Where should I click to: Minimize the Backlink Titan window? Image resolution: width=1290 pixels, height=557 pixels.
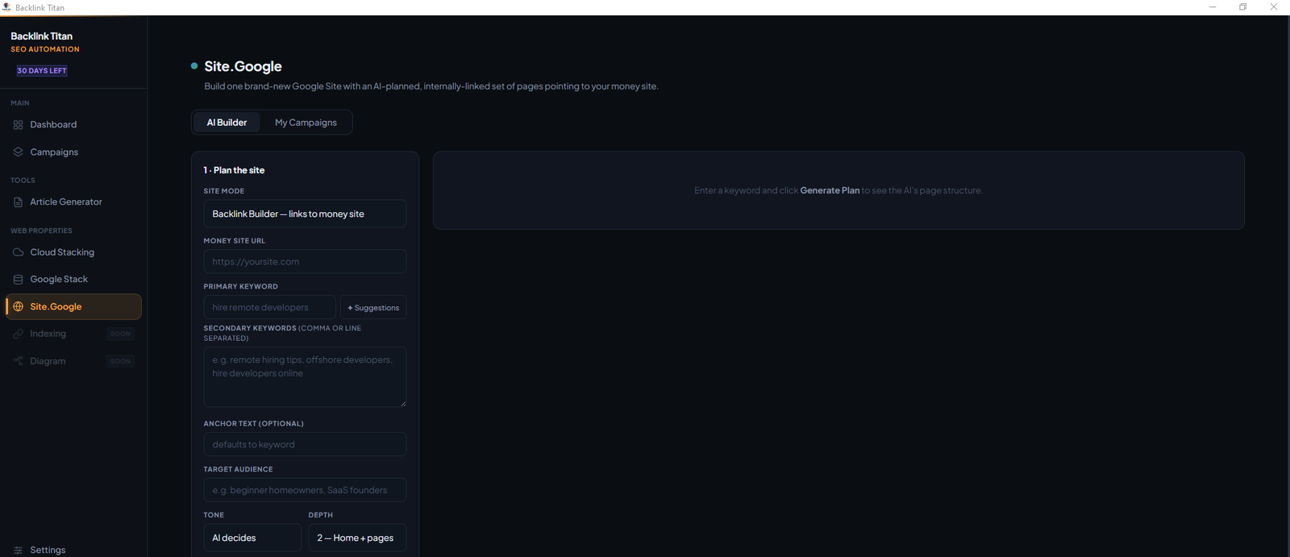(1213, 7)
